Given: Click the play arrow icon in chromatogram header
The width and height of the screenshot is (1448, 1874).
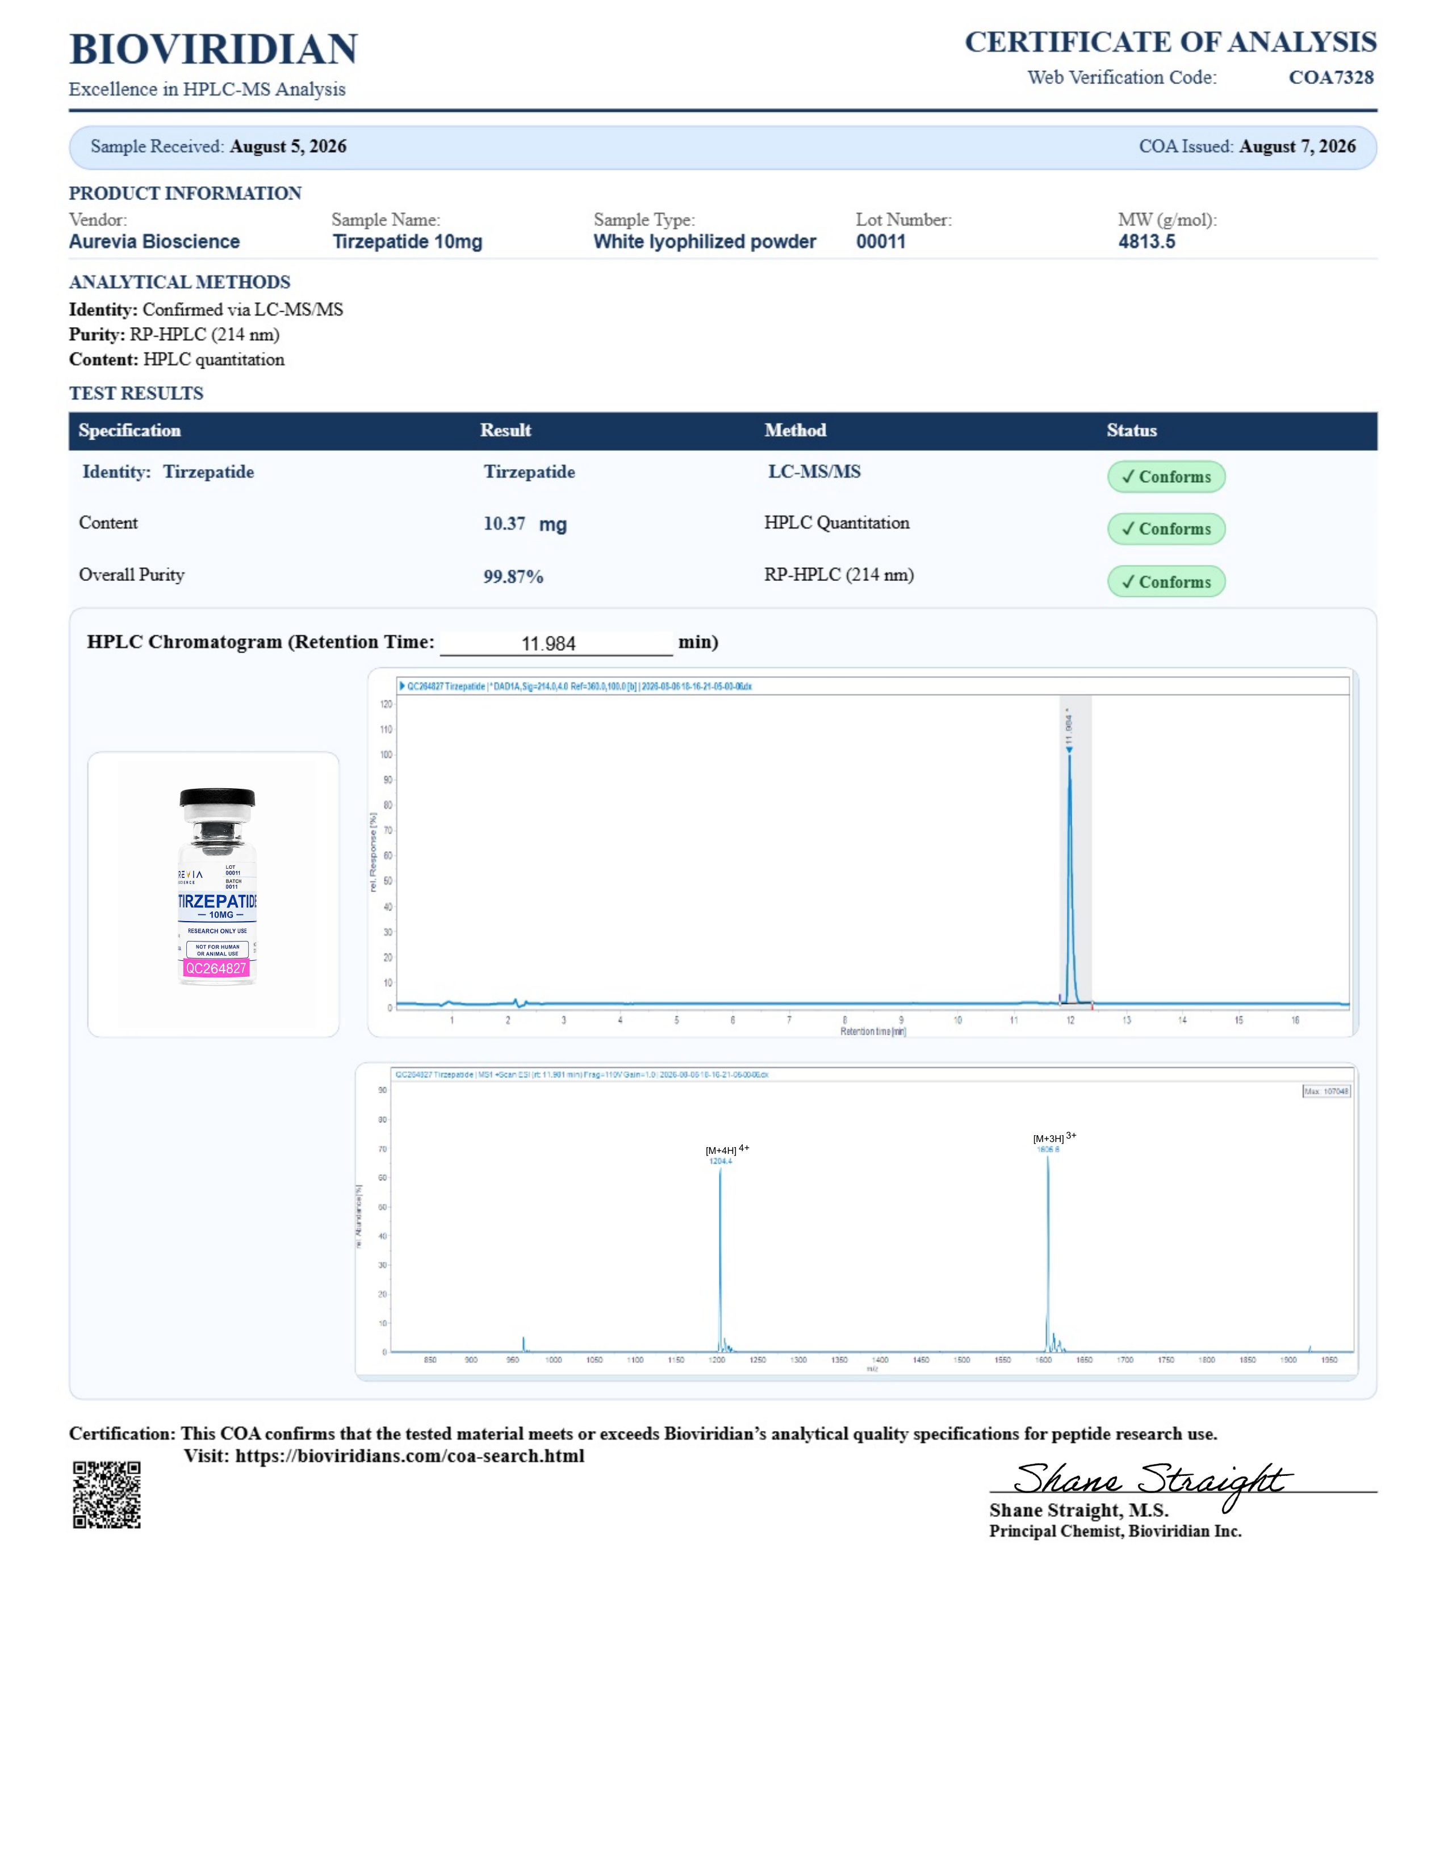Looking at the screenshot, I should pyautogui.click(x=401, y=687).
